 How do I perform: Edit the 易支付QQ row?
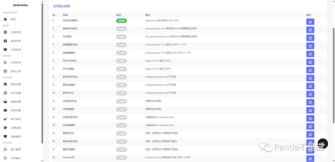[x=310, y=134]
